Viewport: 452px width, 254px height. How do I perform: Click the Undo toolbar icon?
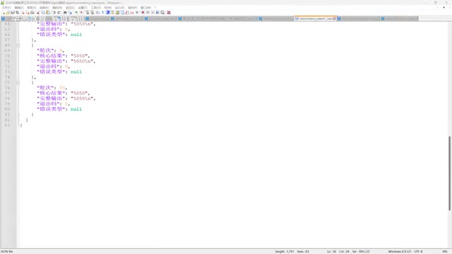pyautogui.click(x=54, y=13)
